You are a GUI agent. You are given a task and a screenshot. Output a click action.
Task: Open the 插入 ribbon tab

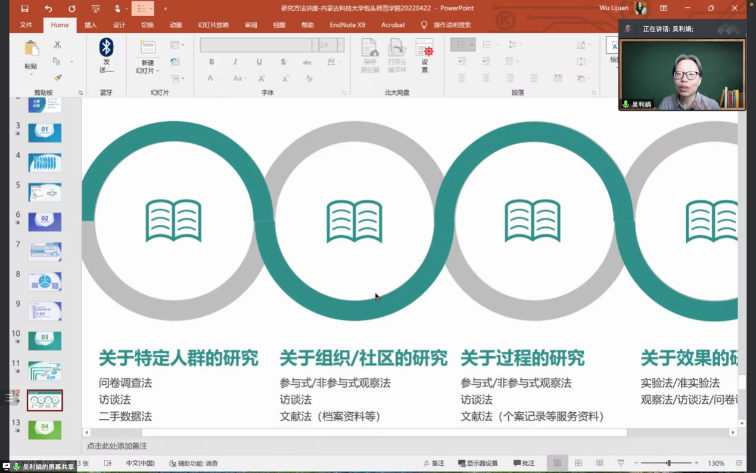coord(91,25)
